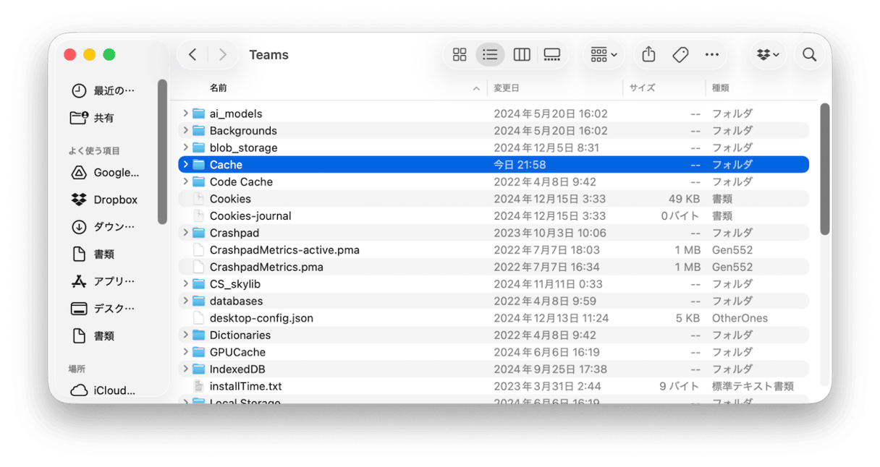Switch to column view
Image resolution: width=880 pixels, height=467 pixels.
click(x=522, y=55)
